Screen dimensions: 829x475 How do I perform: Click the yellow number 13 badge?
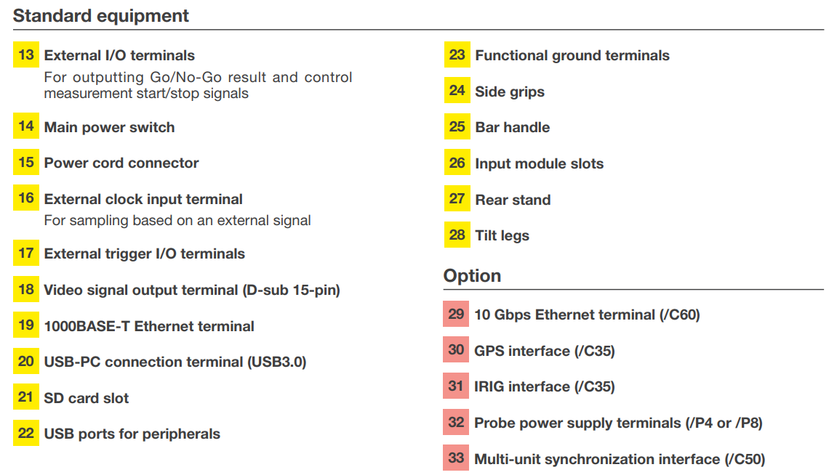point(26,55)
